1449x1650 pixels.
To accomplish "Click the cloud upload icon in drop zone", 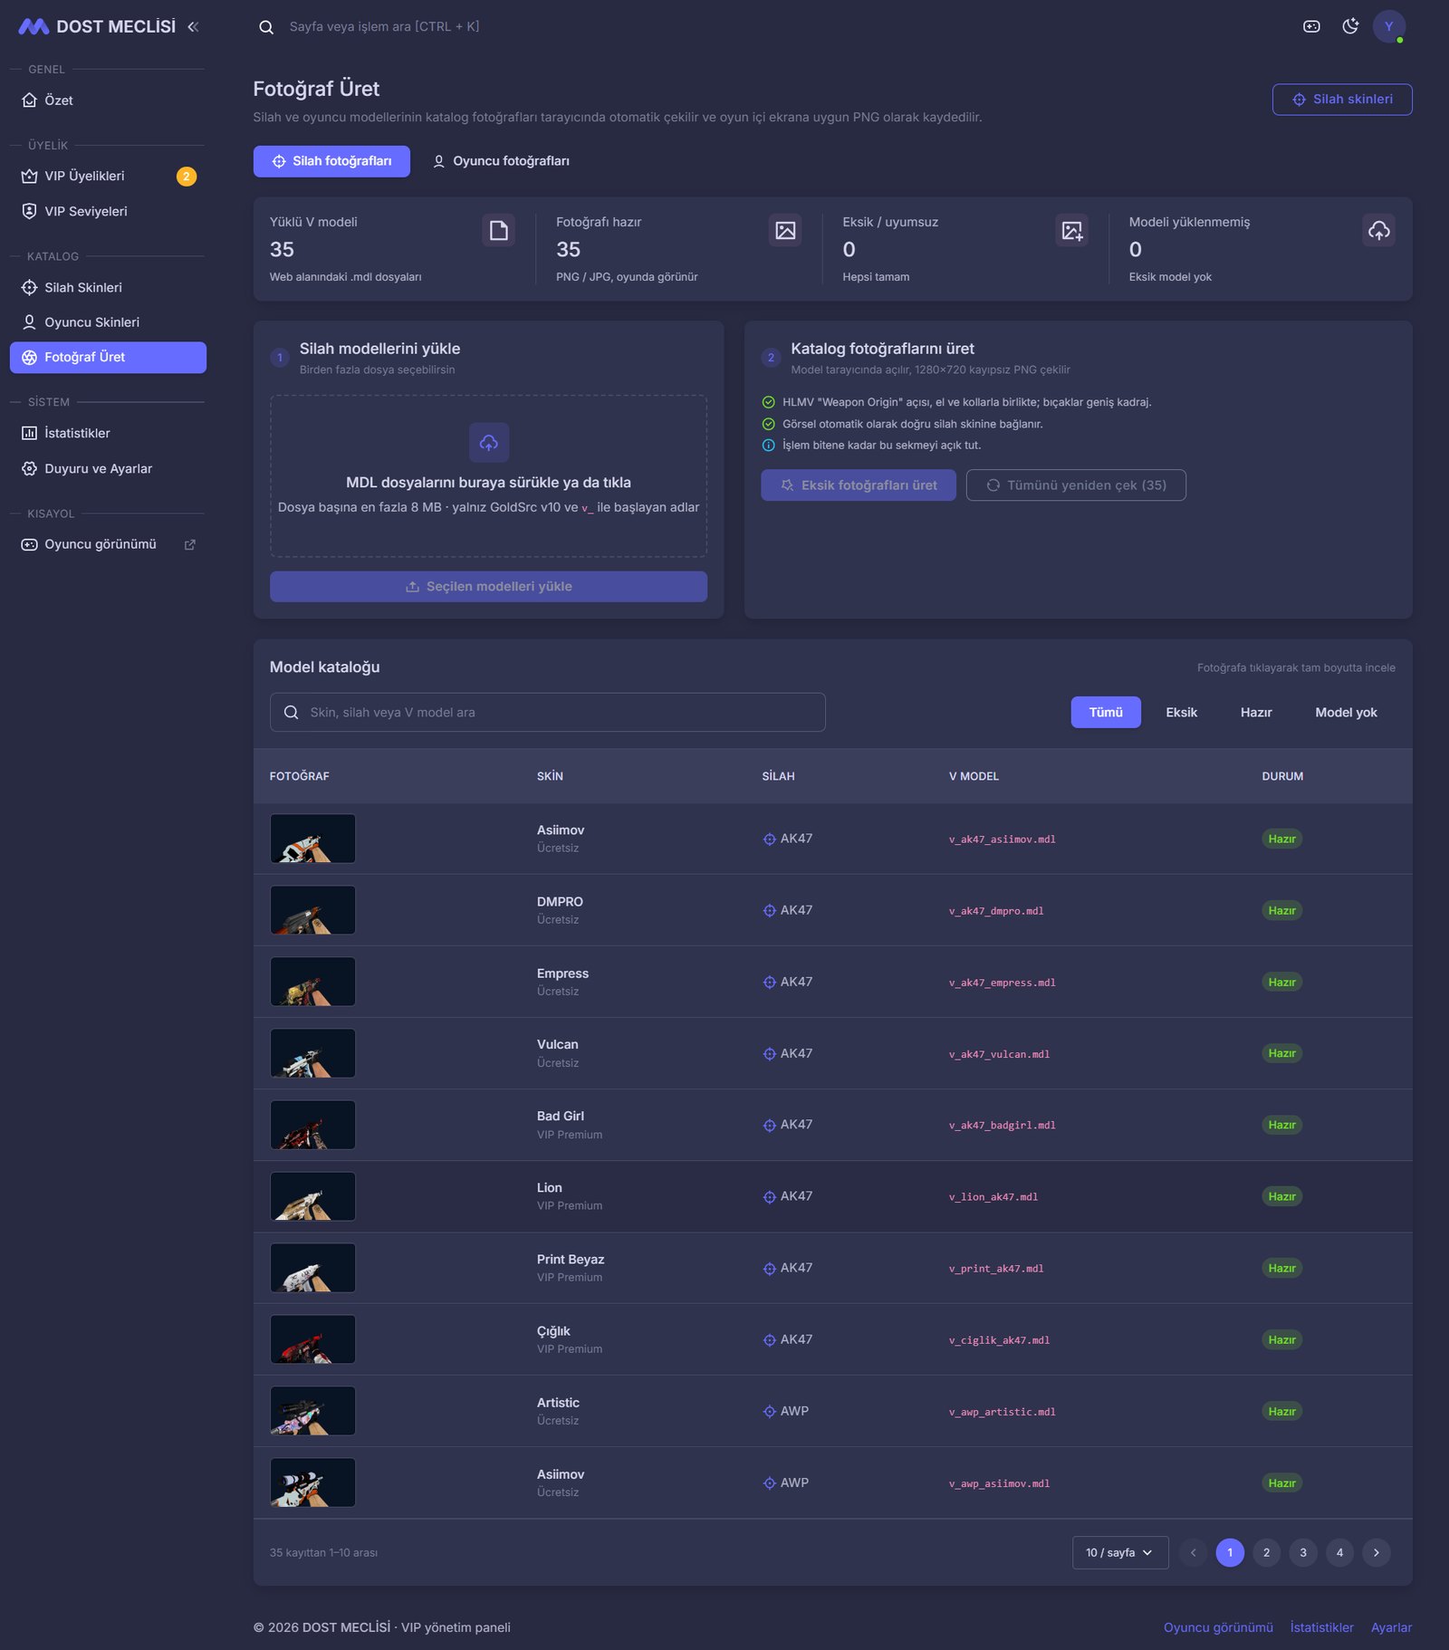I will pyautogui.click(x=489, y=443).
